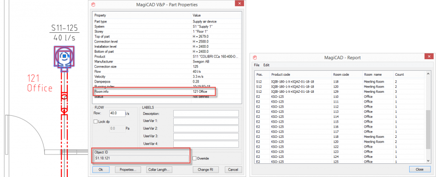
Task: Select the Product row 'S11 COLIBRI CCa'
Action: (167, 57)
